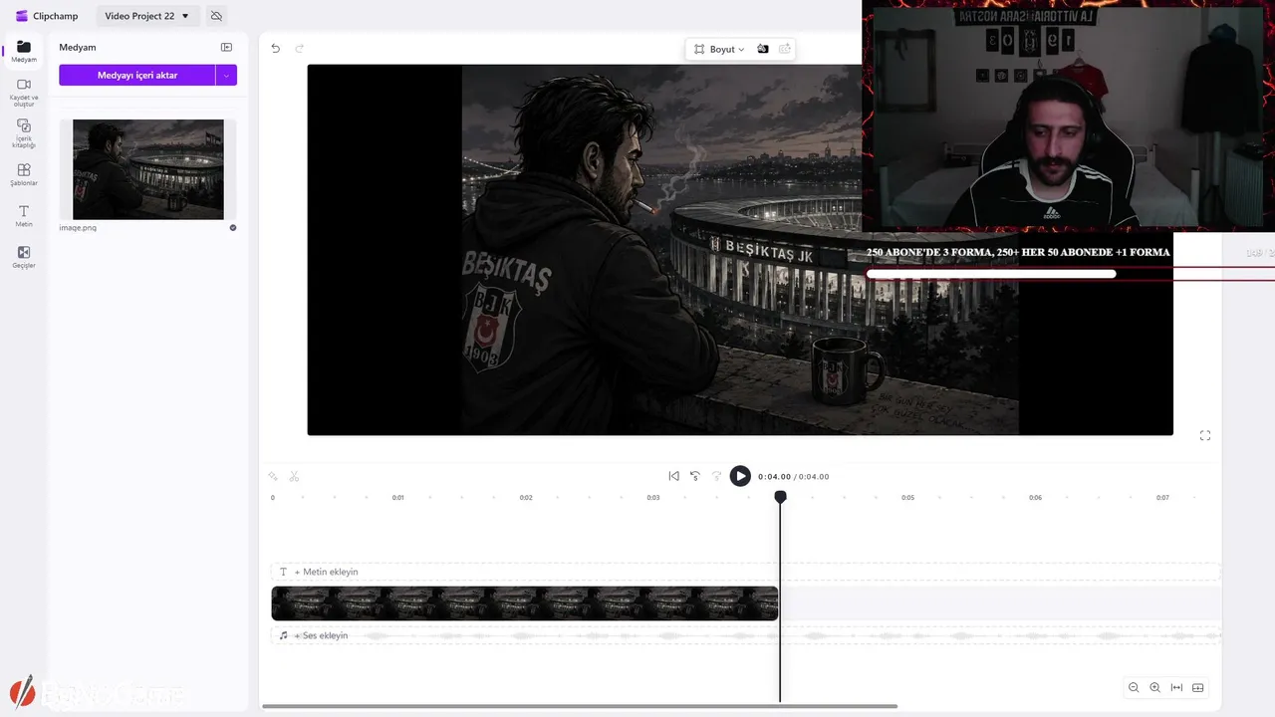This screenshot has width=1275, height=717.
Task: Click the Ses ekleyin audio track
Action: 746,635
